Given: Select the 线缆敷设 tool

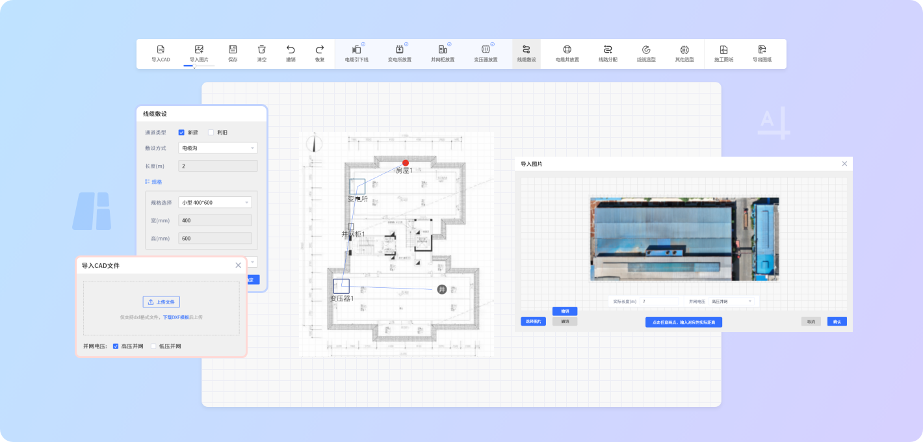Looking at the screenshot, I should (x=526, y=53).
